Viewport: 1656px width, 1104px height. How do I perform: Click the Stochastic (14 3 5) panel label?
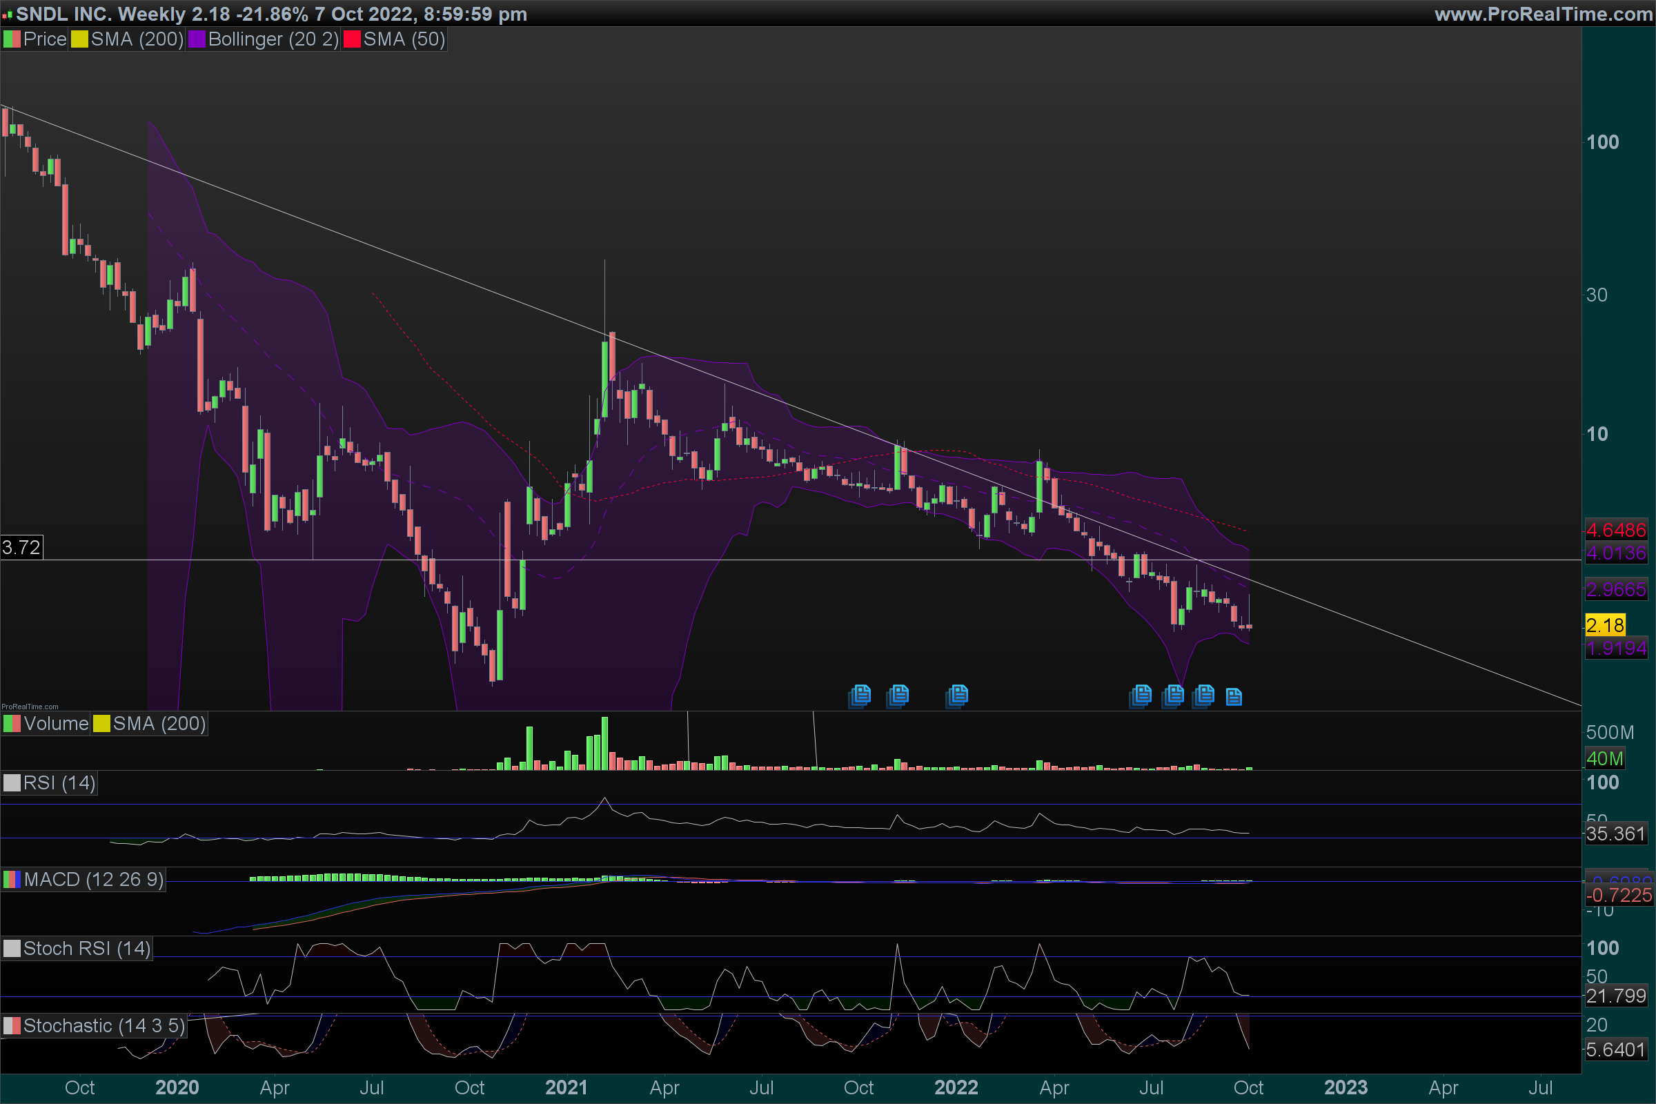pos(103,1026)
